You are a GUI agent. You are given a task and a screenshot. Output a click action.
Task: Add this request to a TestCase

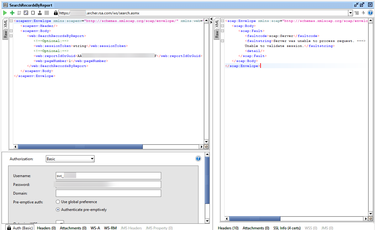[x=12, y=13]
